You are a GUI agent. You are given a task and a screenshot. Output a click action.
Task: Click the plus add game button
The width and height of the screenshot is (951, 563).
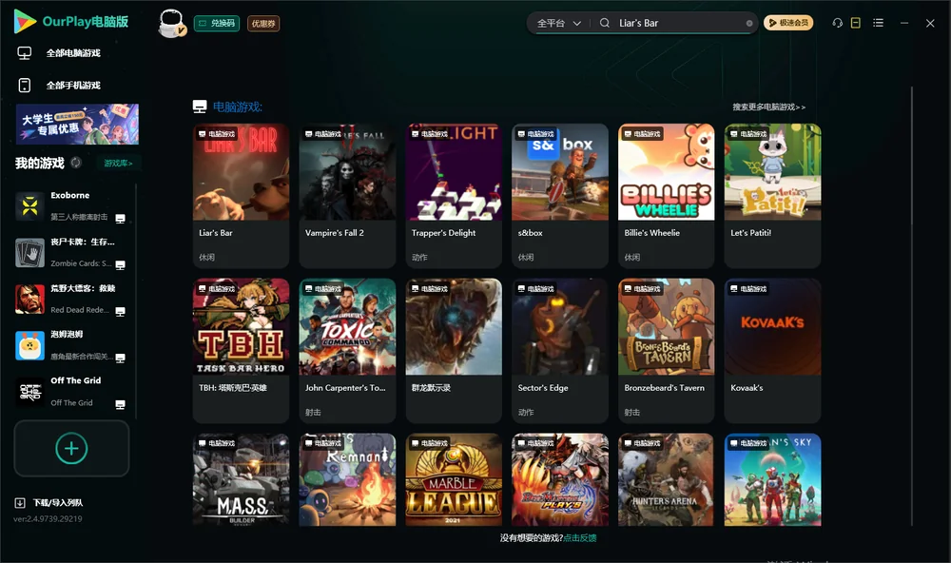click(x=71, y=448)
